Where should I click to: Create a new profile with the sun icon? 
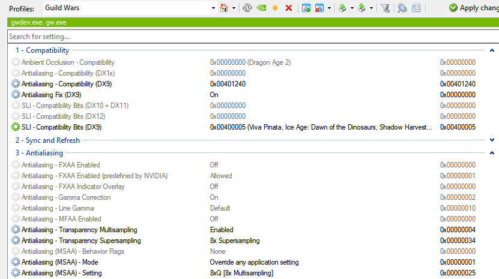[x=275, y=8]
